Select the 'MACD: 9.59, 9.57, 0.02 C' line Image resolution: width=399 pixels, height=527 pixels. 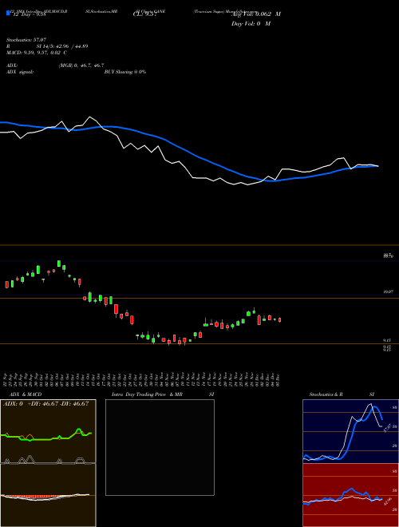click(37, 53)
